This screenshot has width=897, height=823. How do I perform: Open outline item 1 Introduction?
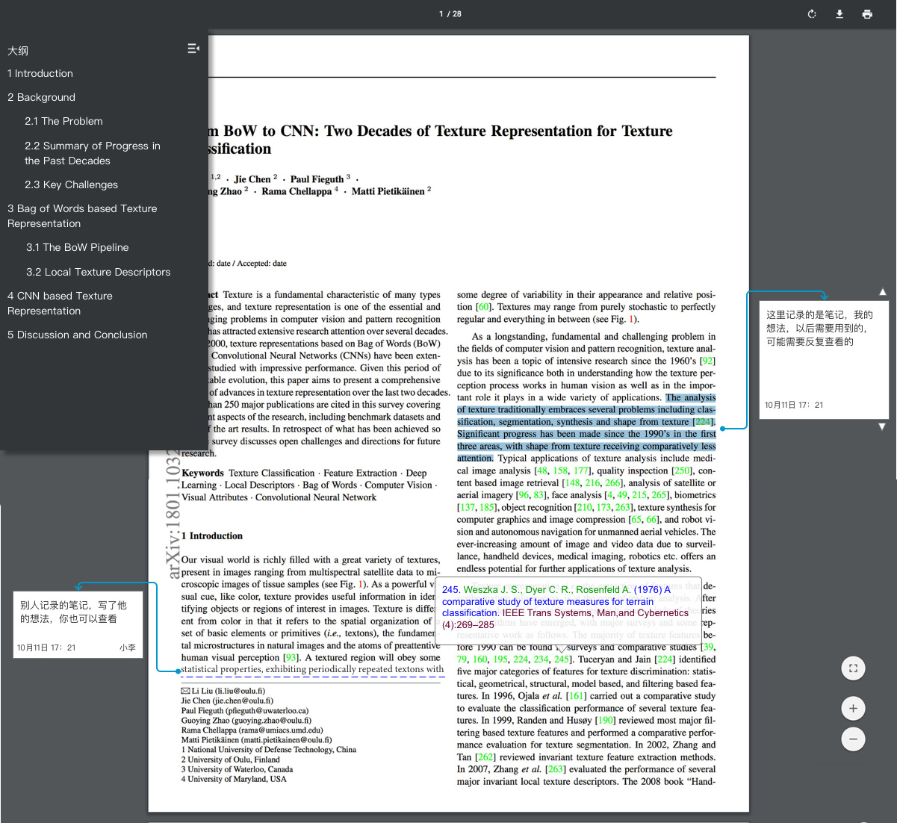pos(40,73)
